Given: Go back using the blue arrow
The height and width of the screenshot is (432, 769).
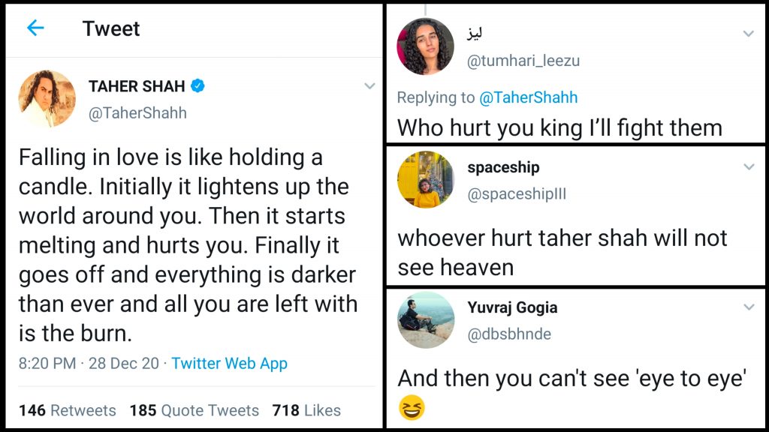Looking at the screenshot, I should (35, 28).
